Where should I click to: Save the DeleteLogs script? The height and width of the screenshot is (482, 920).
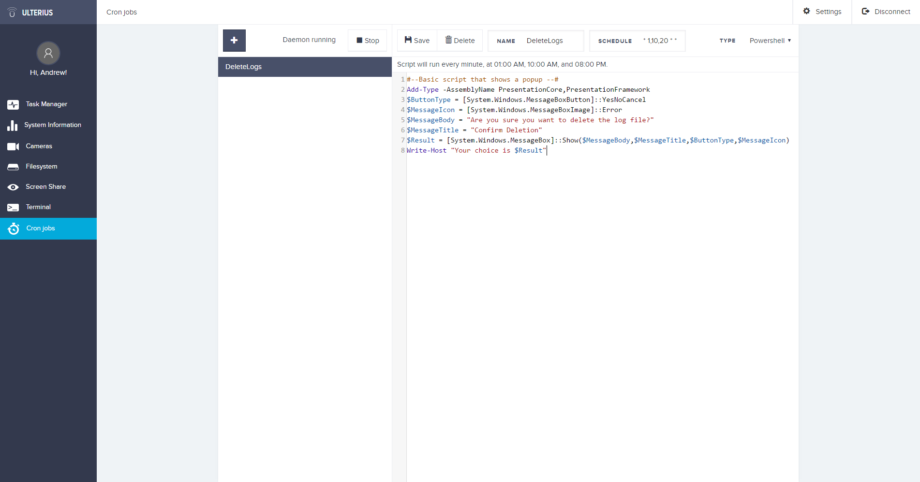[417, 41]
